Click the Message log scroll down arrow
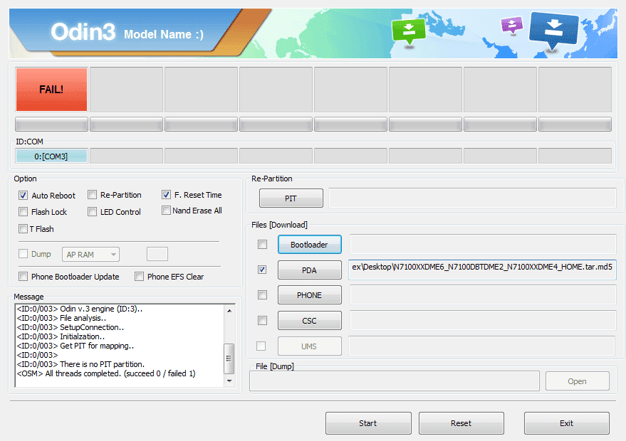 coord(229,381)
